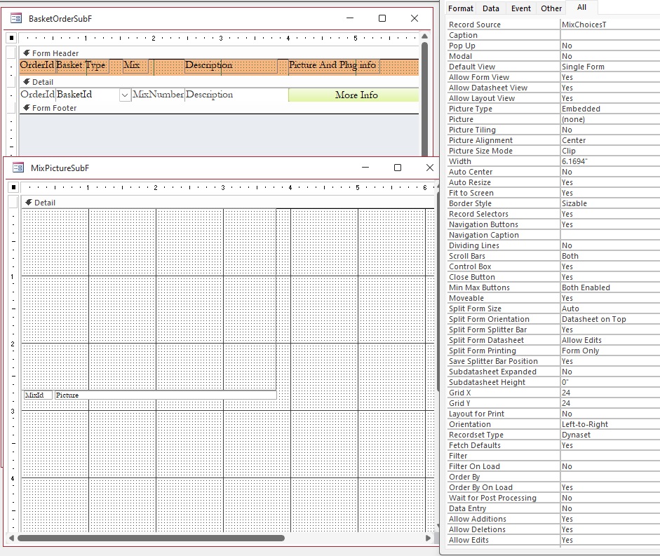Switch to the Format tab in Property Sheet
This screenshot has height=556, width=660.
pos(461,8)
